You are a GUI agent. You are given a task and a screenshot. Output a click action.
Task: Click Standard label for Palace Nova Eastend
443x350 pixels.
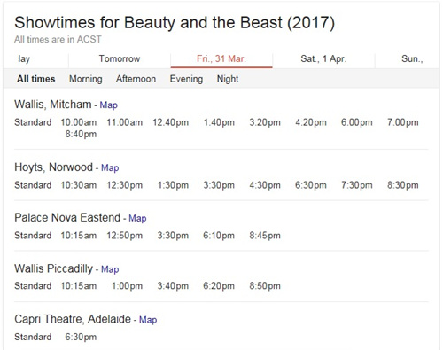[33, 236]
